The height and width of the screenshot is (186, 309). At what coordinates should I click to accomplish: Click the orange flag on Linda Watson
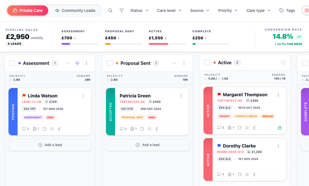pyautogui.click(x=24, y=96)
